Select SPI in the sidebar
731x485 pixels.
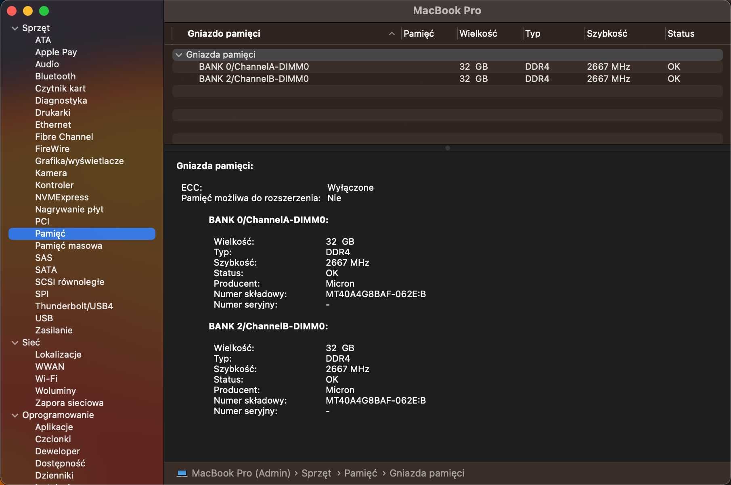tap(42, 294)
